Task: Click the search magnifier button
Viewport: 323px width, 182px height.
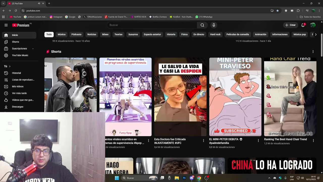Action: click(202, 25)
